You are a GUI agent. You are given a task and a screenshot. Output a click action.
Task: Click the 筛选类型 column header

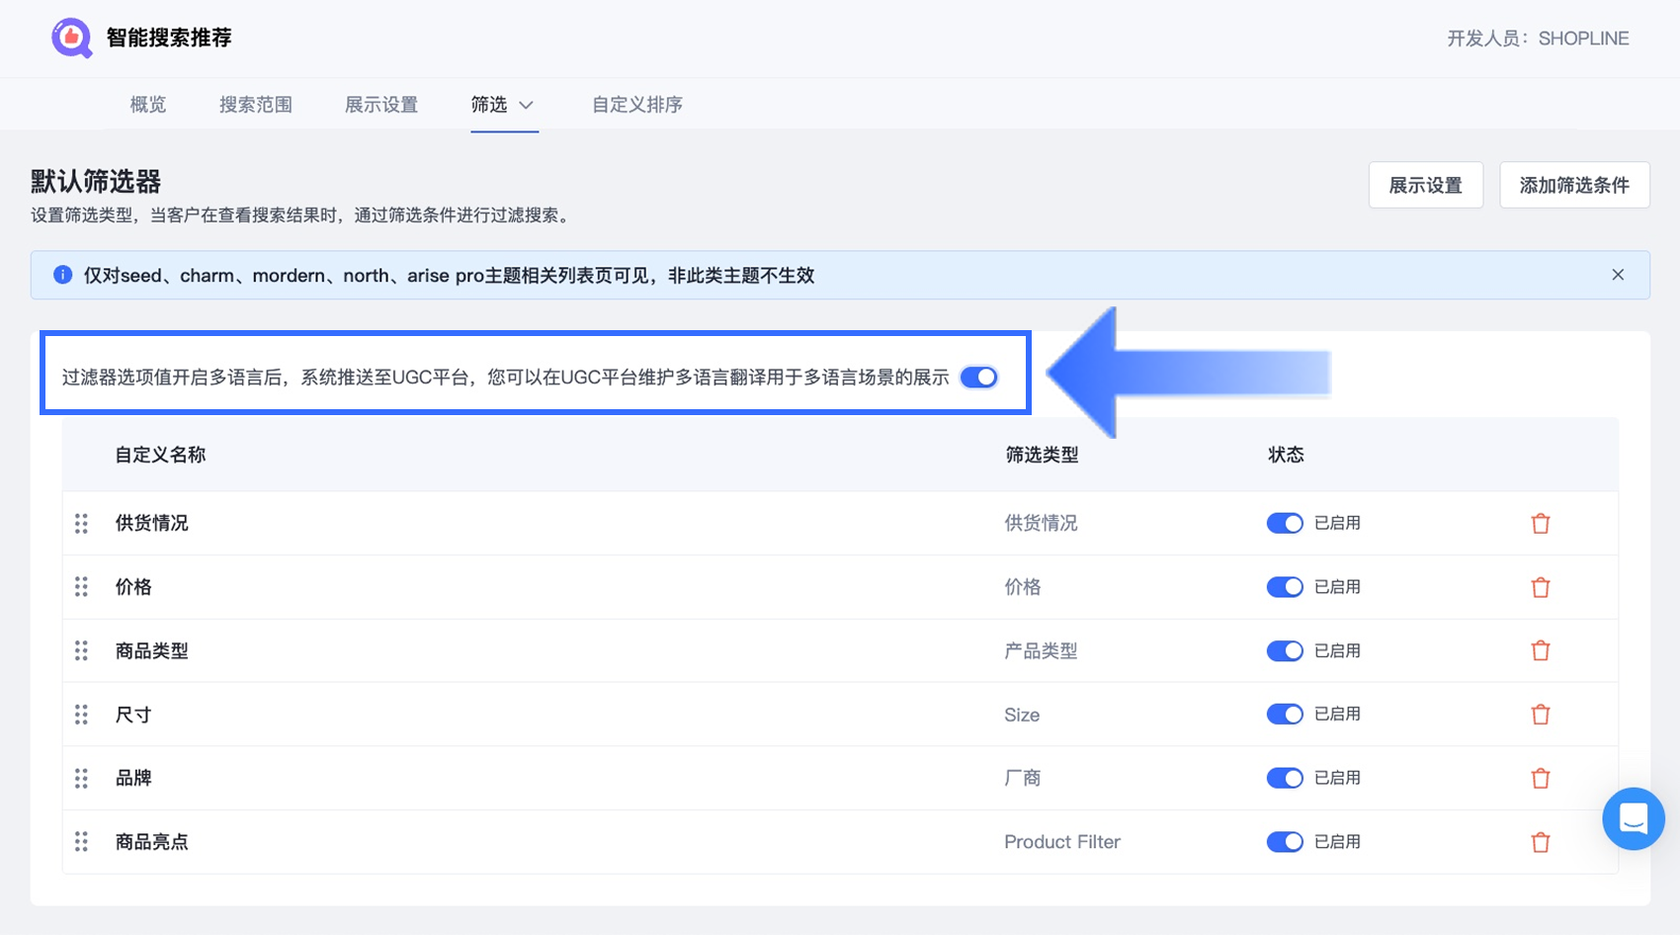click(x=1042, y=455)
